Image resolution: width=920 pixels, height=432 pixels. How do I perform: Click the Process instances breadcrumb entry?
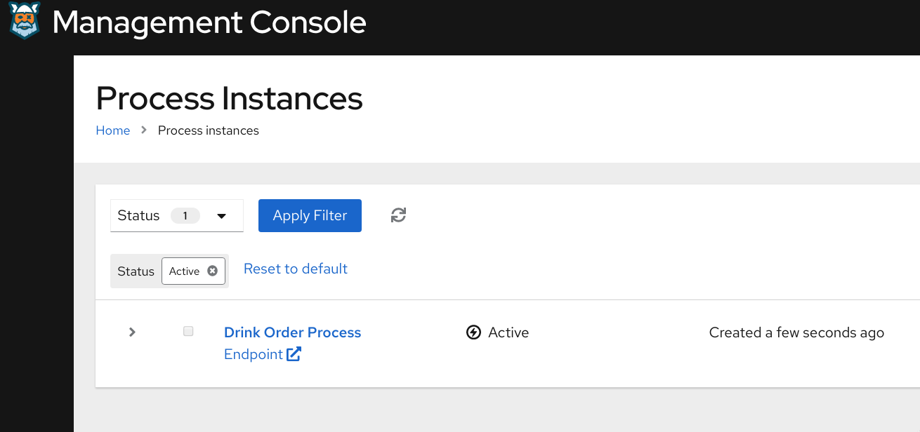point(208,130)
